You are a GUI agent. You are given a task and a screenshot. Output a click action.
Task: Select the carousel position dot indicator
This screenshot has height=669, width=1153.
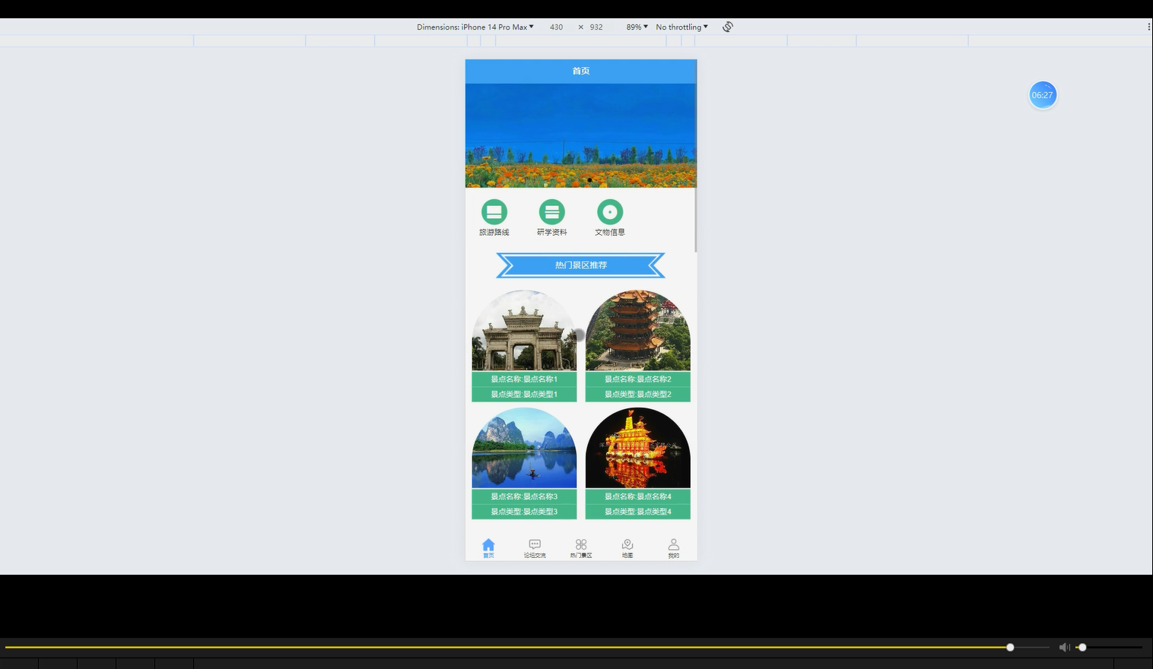(589, 179)
